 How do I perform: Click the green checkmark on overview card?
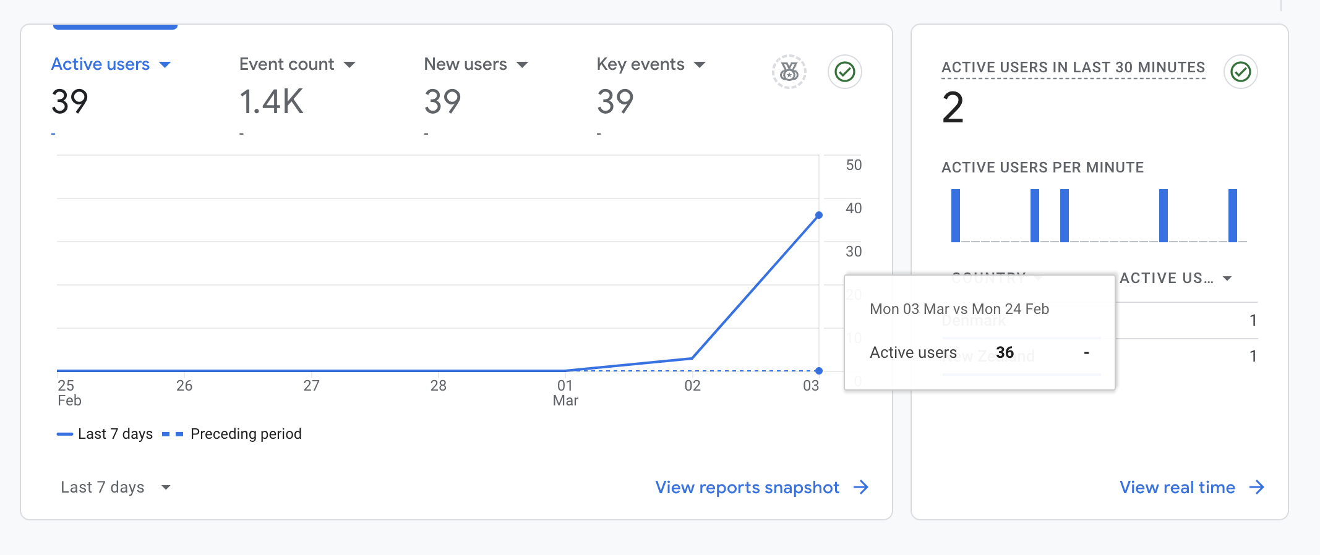coord(844,72)
